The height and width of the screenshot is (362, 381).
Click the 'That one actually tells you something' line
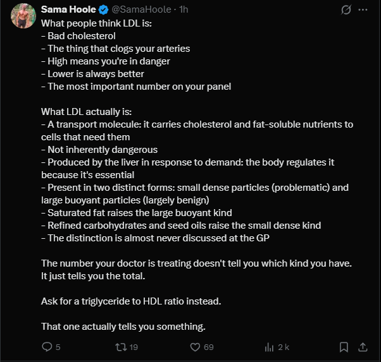123,326
